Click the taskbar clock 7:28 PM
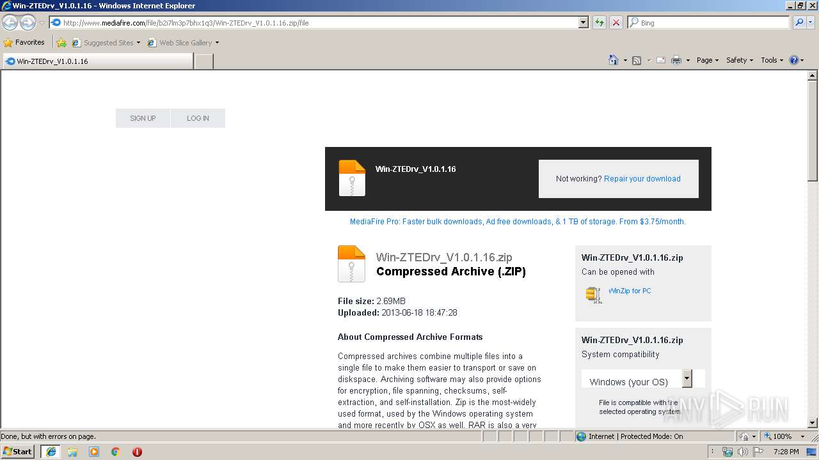Viewport: 819px width, 460px height. click(786, 452)
